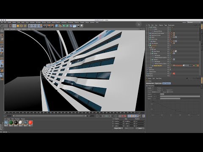The image size is (203, 152).
Task: Add a Light object
Action: (x=82, y=26)
